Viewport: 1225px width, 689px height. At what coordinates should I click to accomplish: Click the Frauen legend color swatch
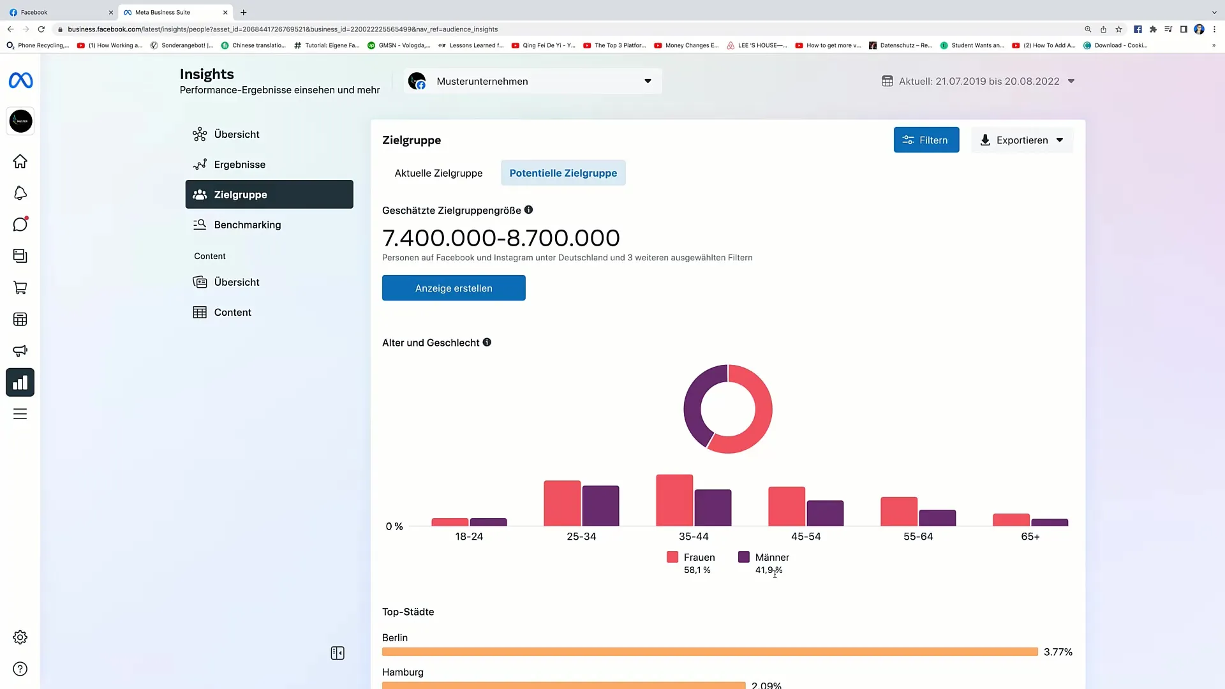click(672, 557)
